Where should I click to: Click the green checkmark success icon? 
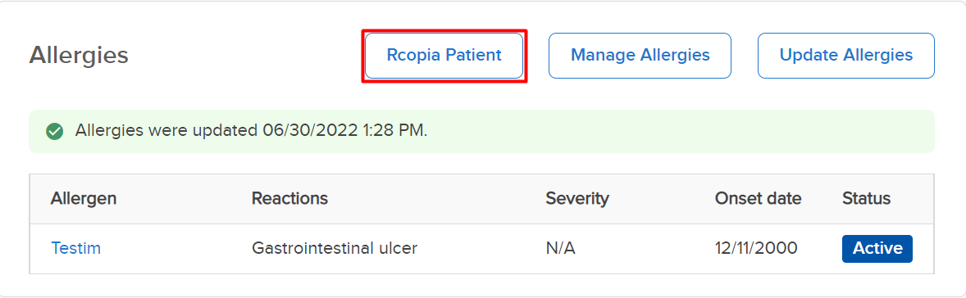56,132
